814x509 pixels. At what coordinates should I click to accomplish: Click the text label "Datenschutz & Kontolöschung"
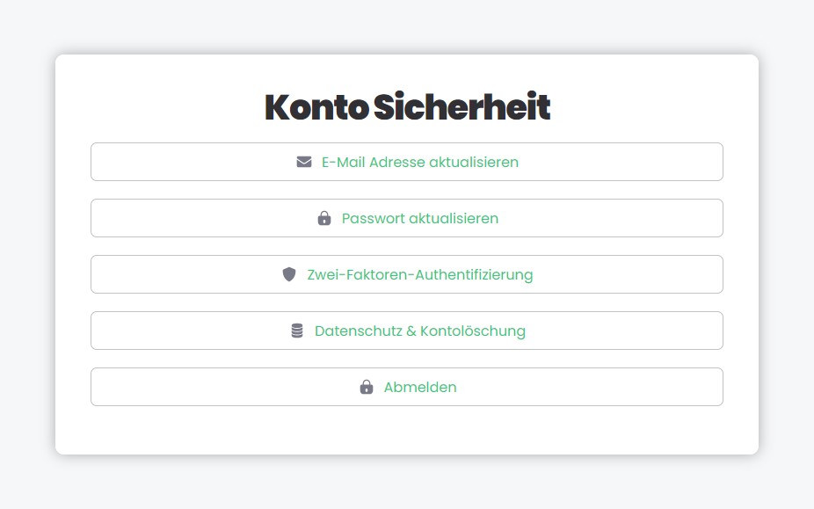pyautogui.click(x=420, y=331)
